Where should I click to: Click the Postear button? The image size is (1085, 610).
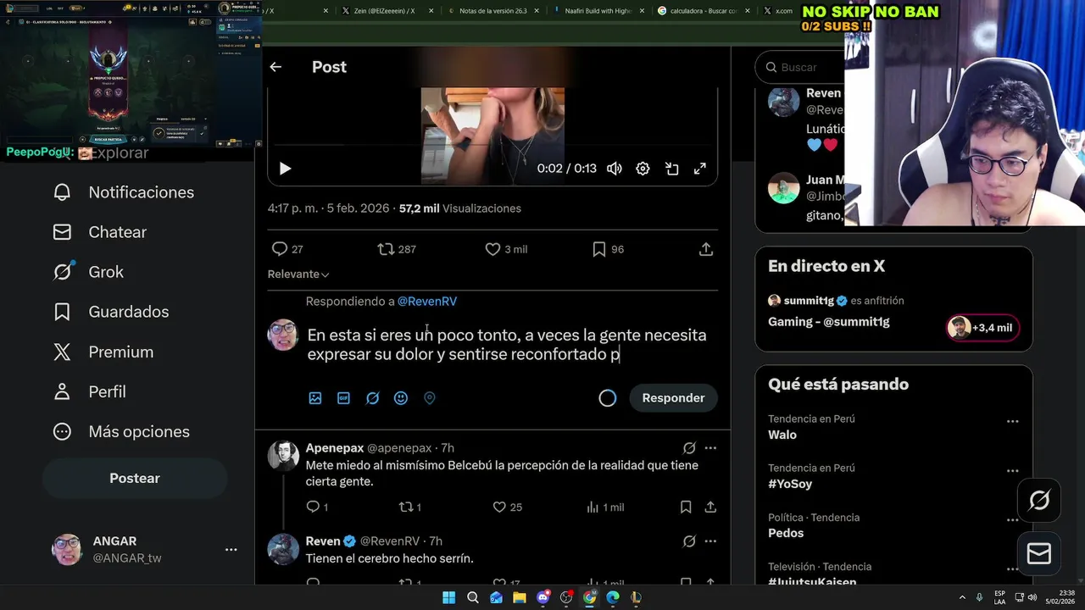point(135,478)
